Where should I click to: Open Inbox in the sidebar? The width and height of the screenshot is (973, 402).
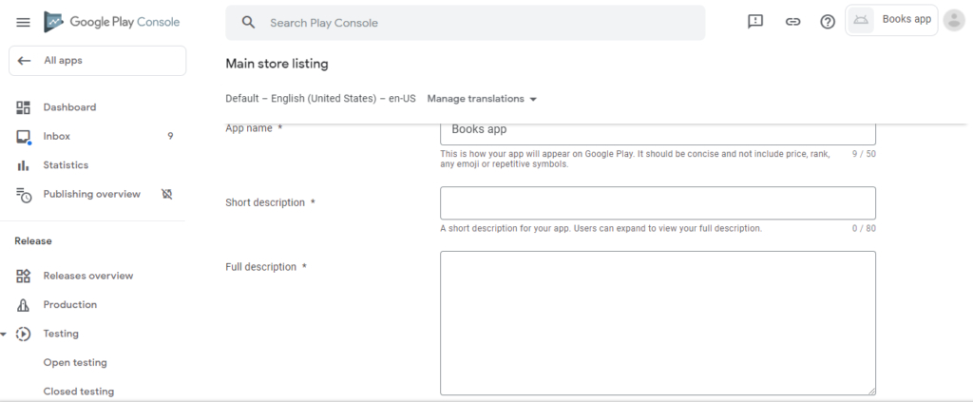(93, 137)
